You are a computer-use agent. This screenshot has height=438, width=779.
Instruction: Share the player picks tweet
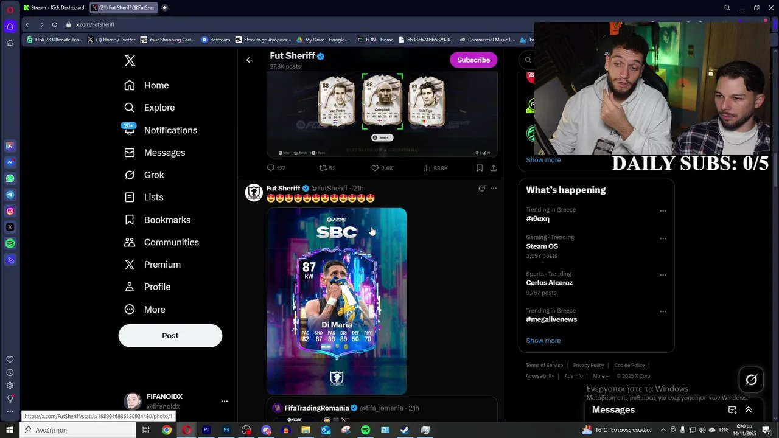click(493, 169)
